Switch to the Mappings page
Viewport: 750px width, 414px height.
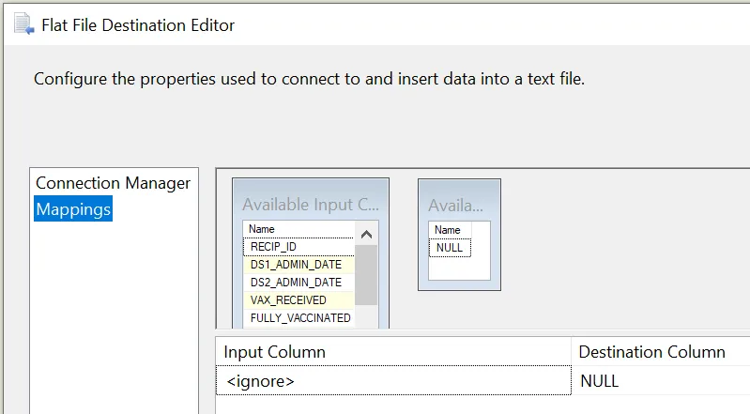73,209
